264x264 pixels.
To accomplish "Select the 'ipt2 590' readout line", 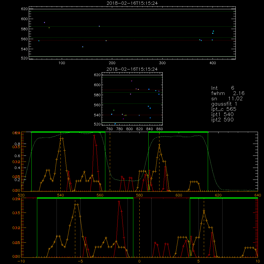I will pyautogui.click(x=222, y=120).
